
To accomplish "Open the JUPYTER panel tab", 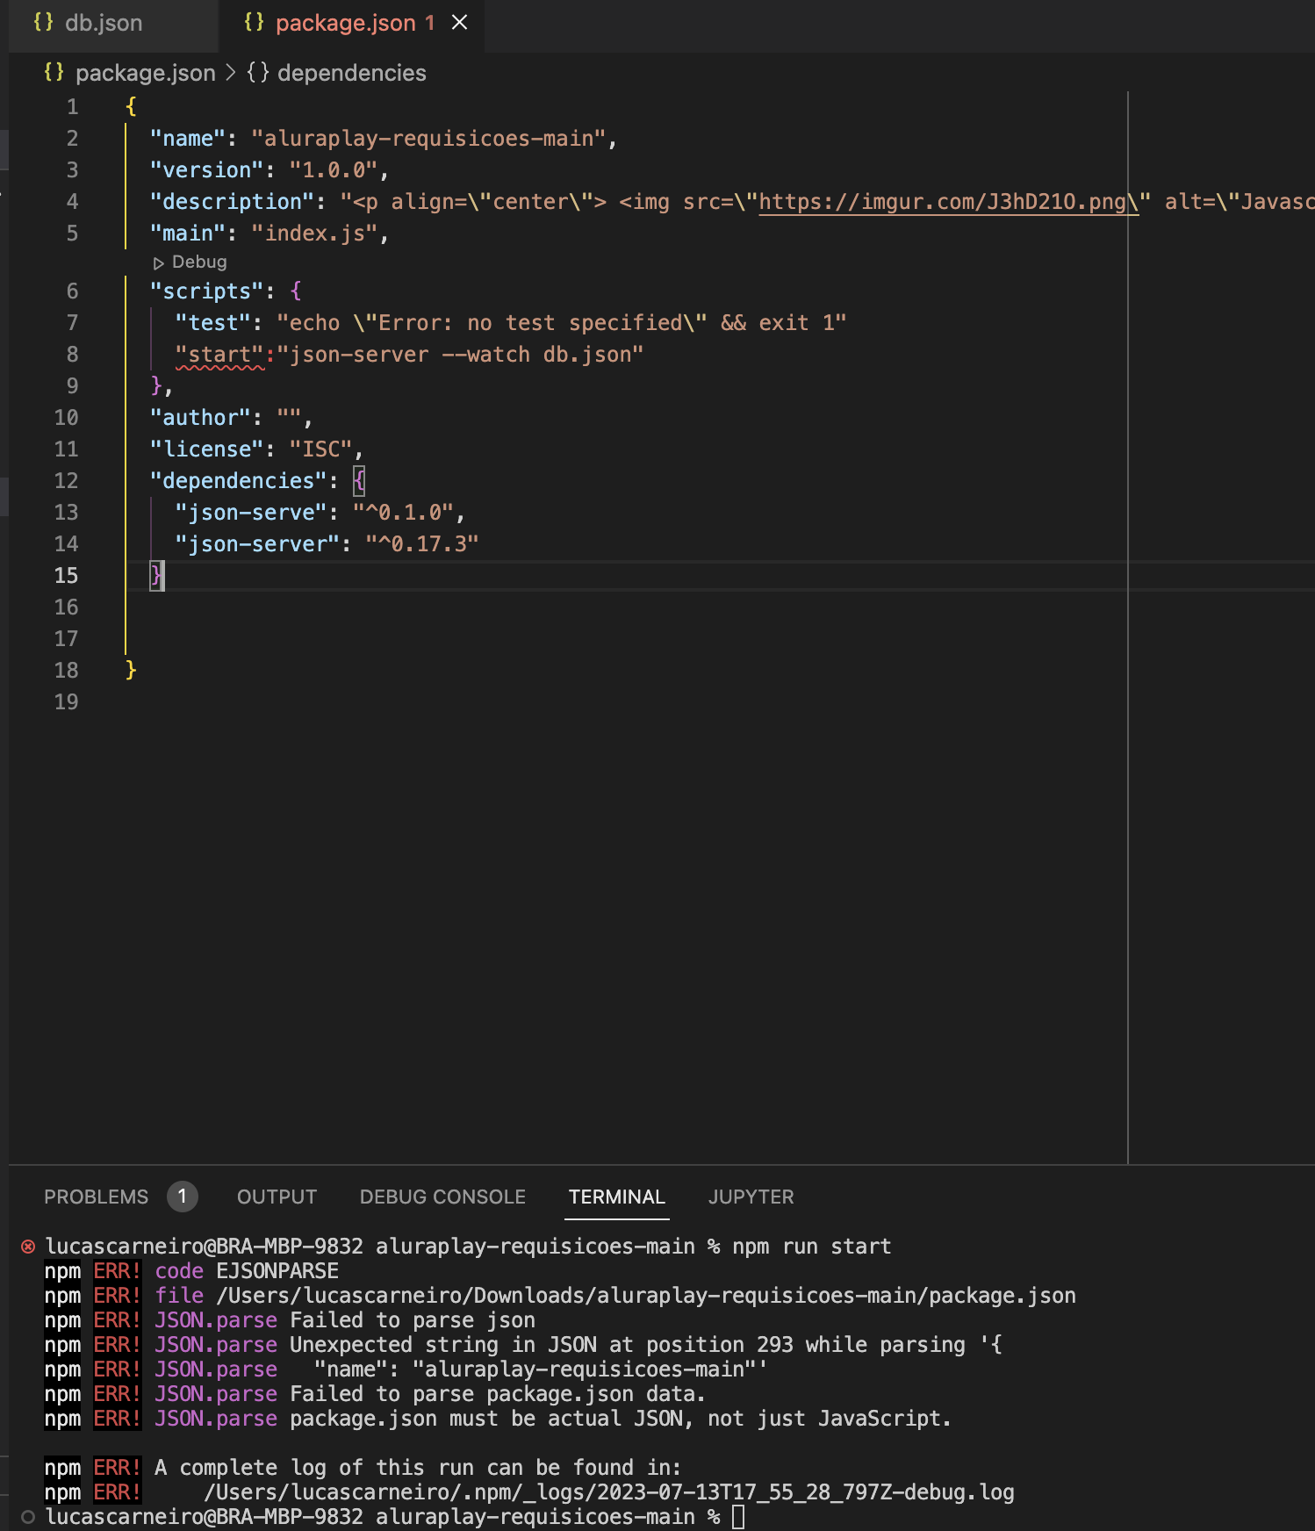I will coord(751,1197).
